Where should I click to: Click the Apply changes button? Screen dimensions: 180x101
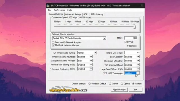tap(119, 90)
